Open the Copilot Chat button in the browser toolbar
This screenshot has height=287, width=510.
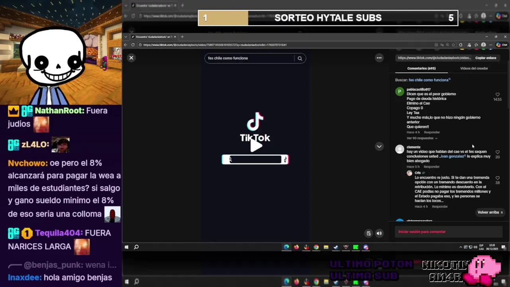pos(501,45)
